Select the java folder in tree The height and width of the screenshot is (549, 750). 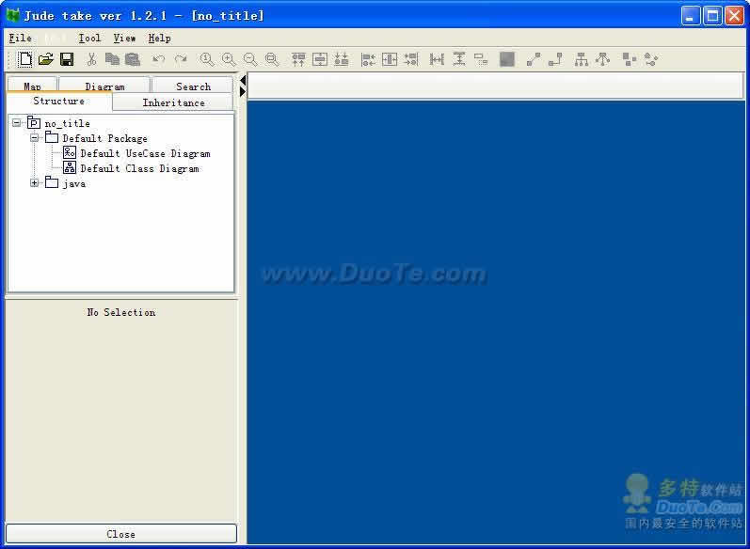[x=74, y=183]
